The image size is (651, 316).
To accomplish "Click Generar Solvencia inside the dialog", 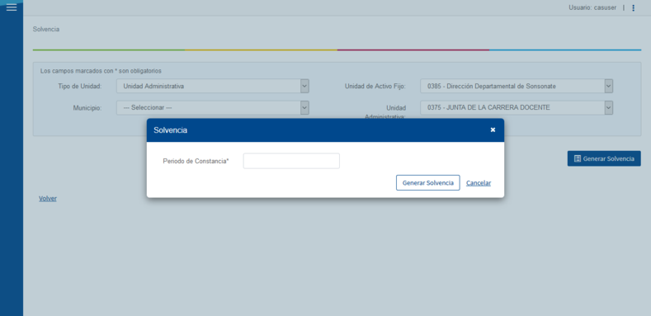I will [428, 182].
